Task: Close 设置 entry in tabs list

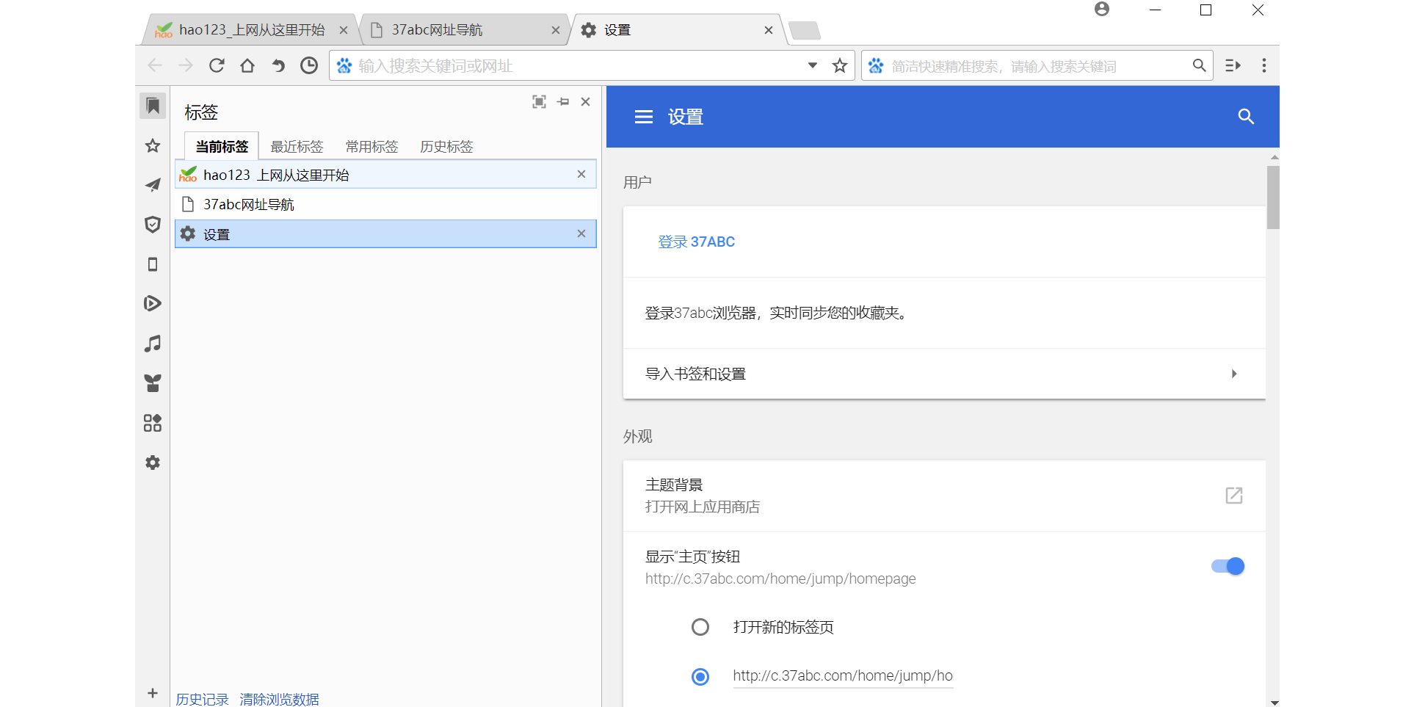Action: [x=581, y=233]
